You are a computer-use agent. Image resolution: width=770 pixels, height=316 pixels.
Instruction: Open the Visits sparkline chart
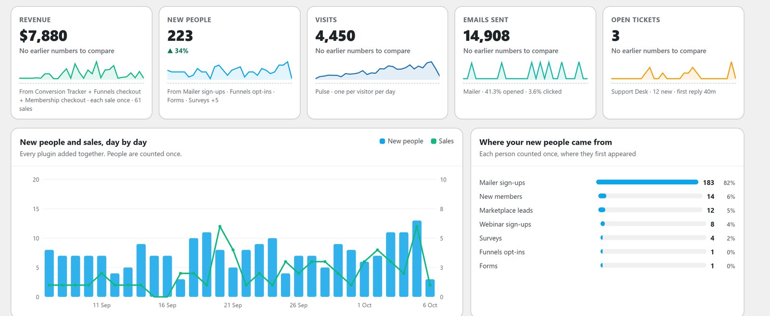coord(377,70)
